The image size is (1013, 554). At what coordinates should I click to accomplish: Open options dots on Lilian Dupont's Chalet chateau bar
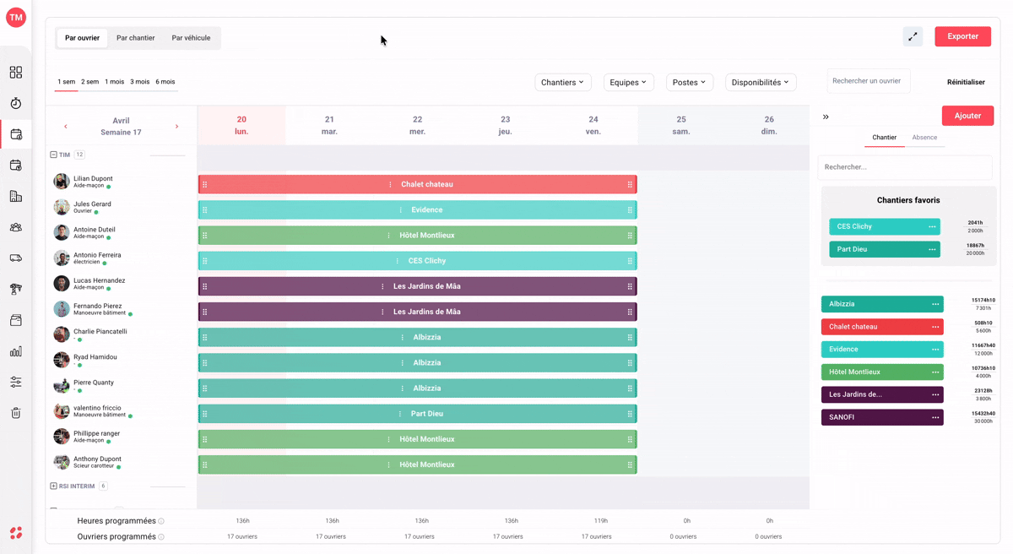coord(390,184)
